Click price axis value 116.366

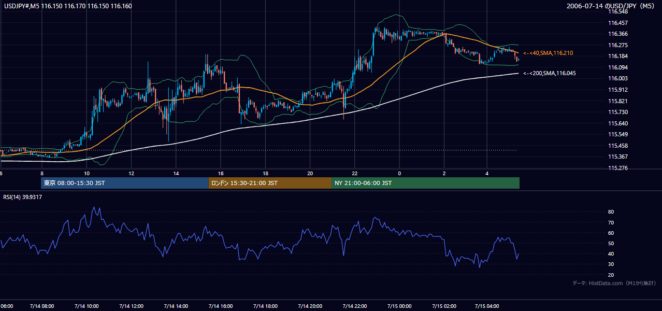coord(618,34)
